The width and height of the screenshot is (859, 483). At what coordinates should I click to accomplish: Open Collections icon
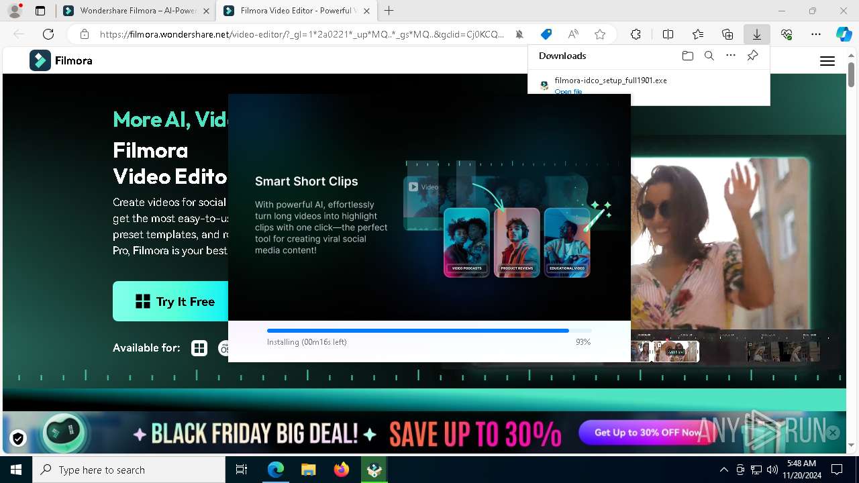727,34
